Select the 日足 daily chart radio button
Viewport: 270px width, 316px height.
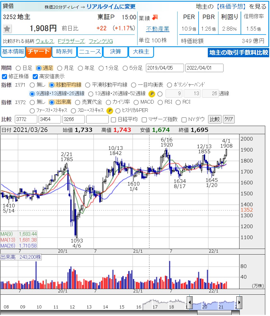tap(18, 68)
